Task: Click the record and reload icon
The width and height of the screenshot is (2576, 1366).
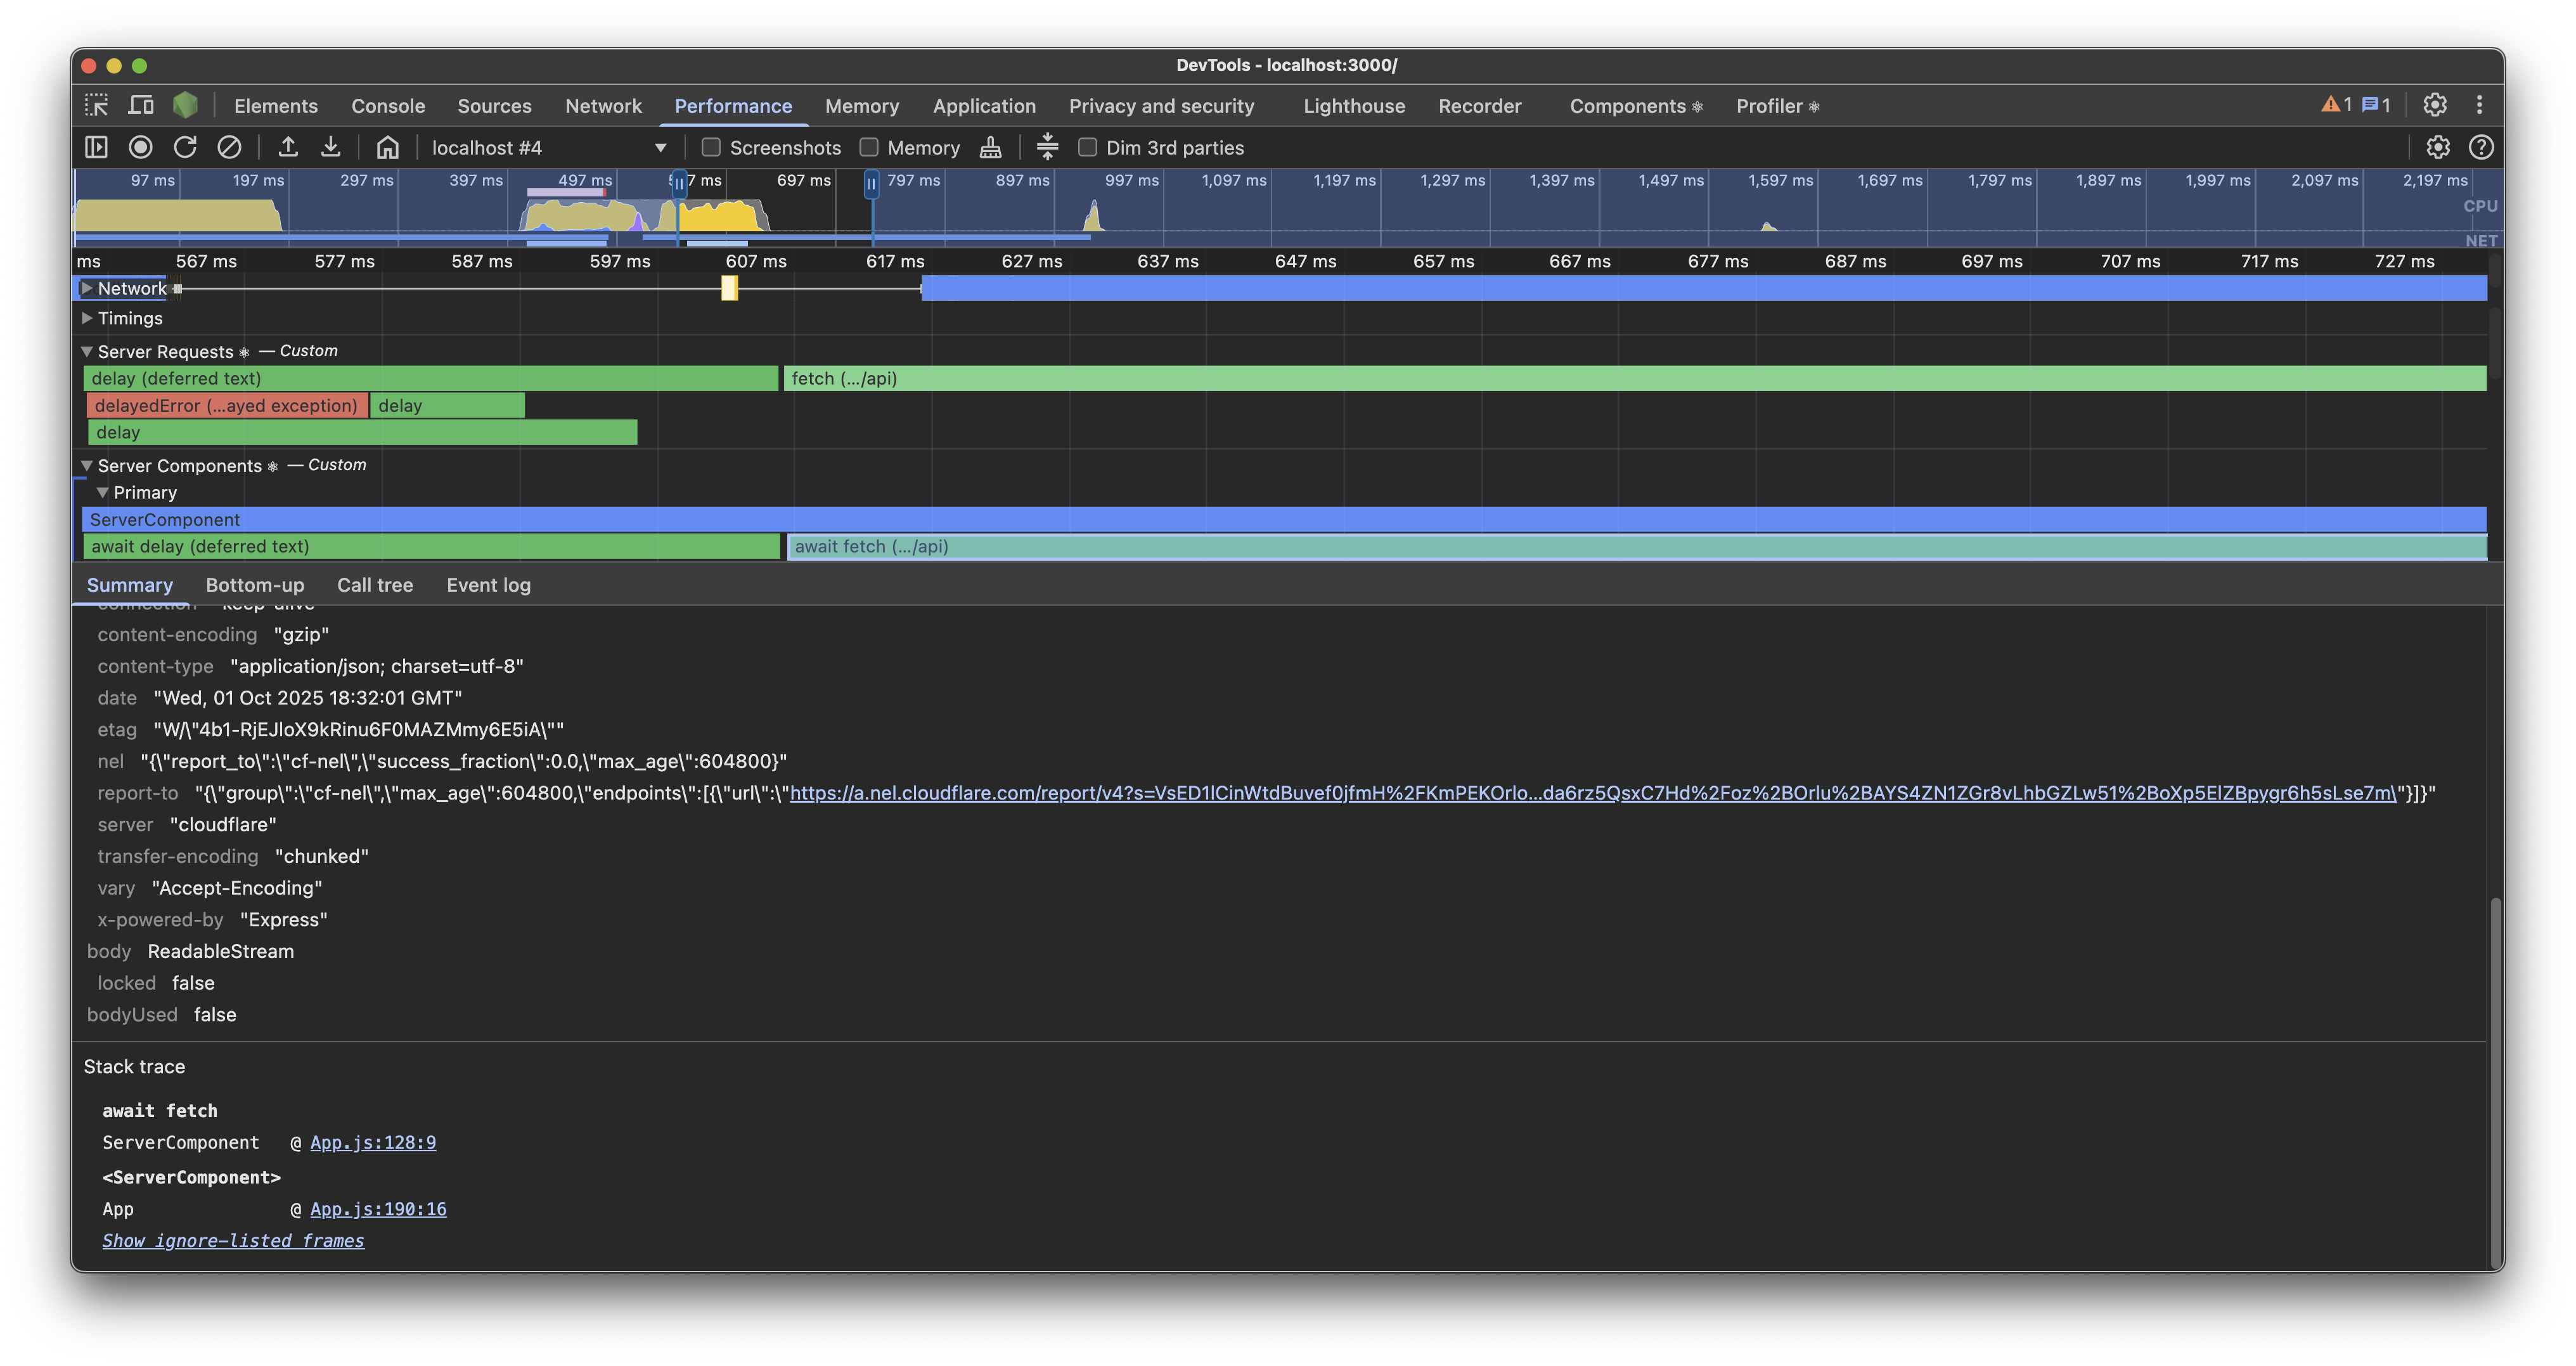Action: 186,147
